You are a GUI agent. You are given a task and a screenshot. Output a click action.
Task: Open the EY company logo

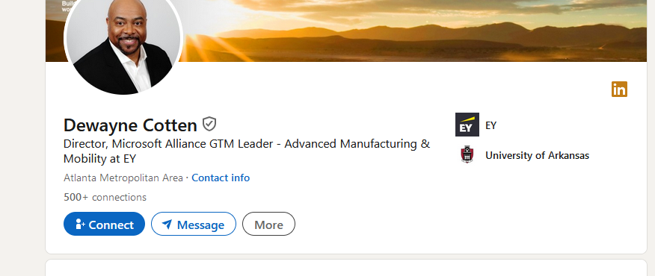[467, 125]
